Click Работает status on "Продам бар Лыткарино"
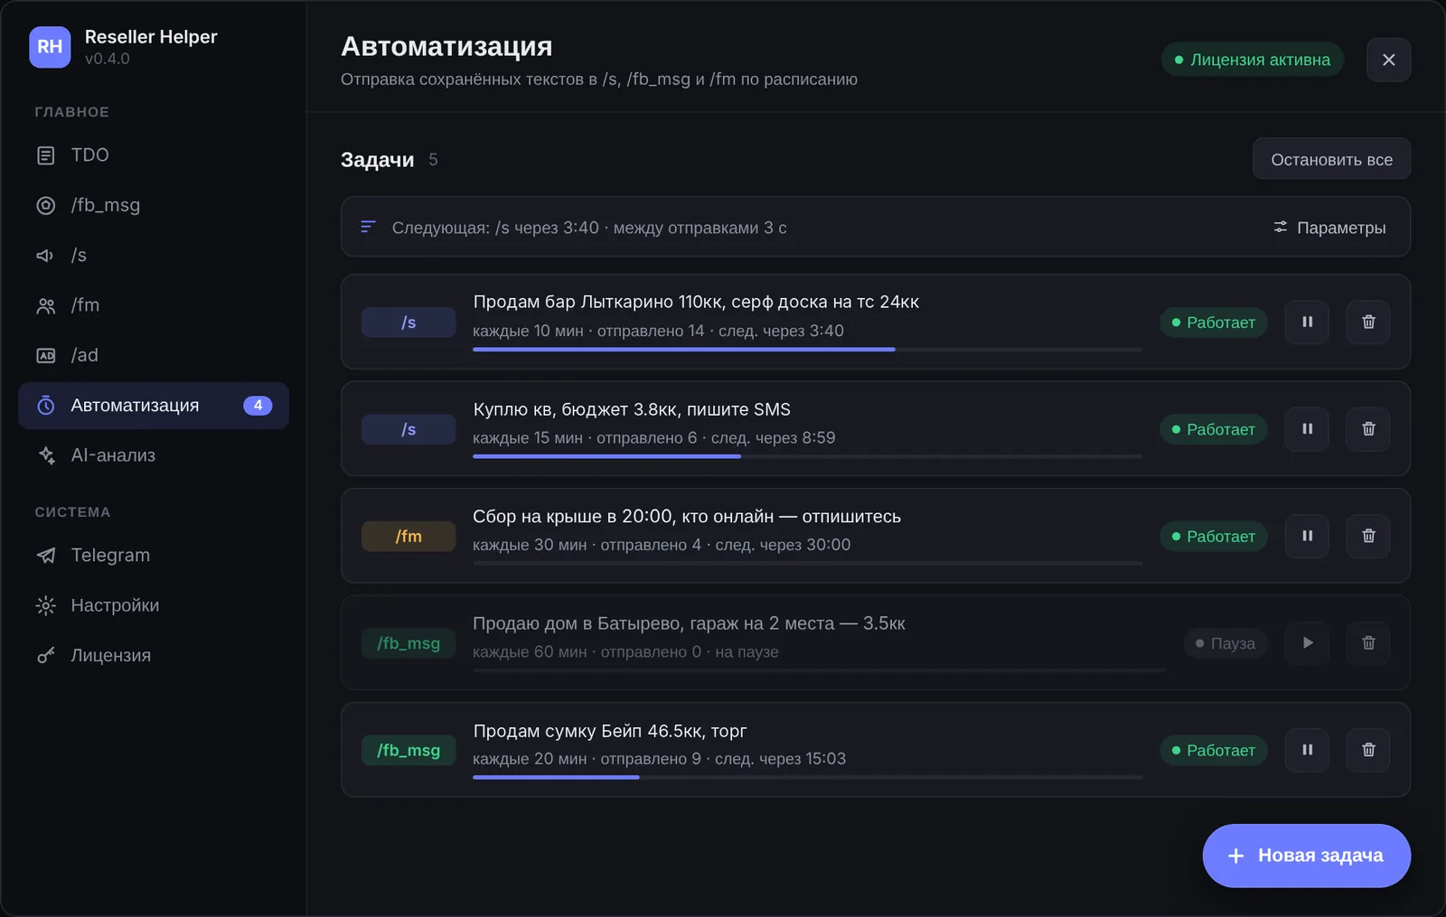The image size is (1446, 917). pos(1213,323)
